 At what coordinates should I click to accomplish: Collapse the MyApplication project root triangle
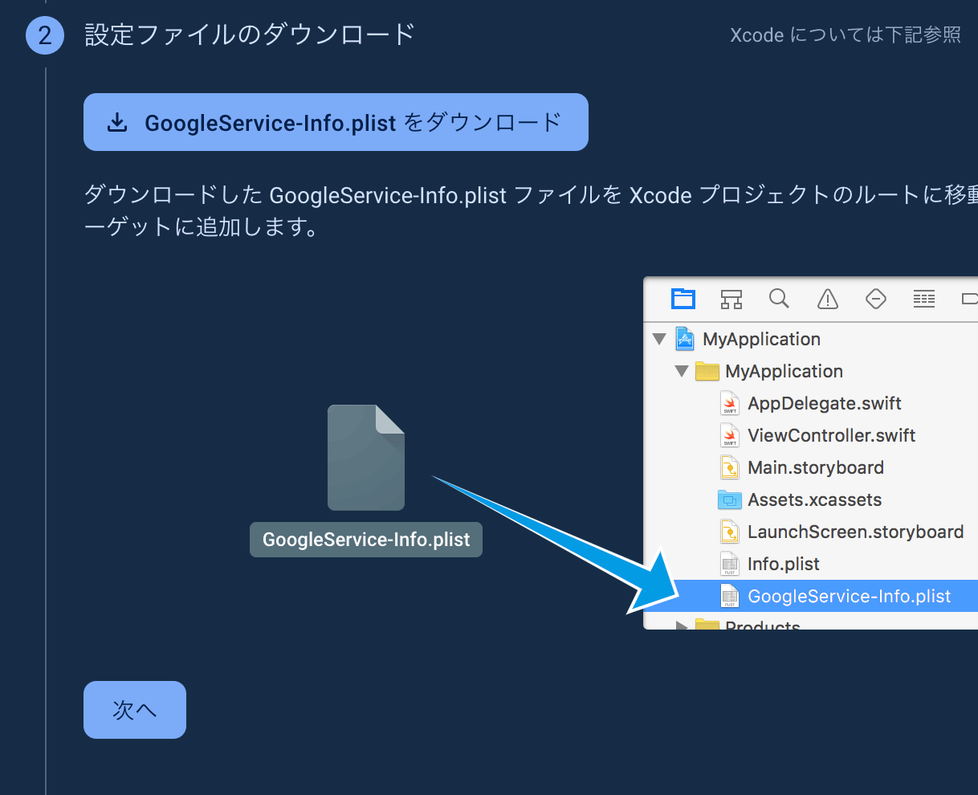pos(659,339)
